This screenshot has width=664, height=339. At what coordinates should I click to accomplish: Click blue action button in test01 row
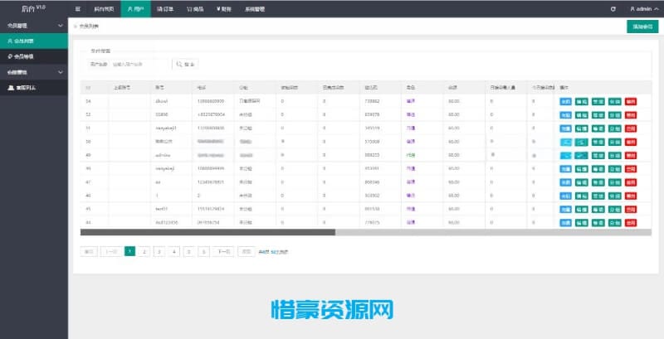(x=565, y=209)
